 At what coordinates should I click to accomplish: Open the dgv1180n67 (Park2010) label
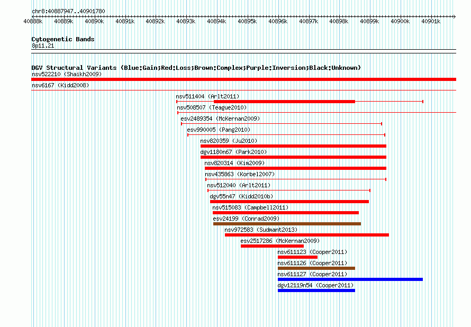233,152
